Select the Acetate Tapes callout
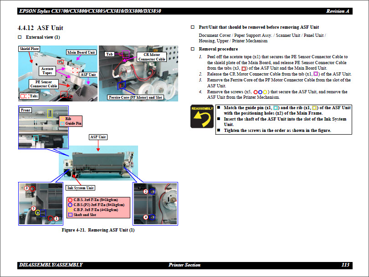The image size is (369, 277). (47, 71)
